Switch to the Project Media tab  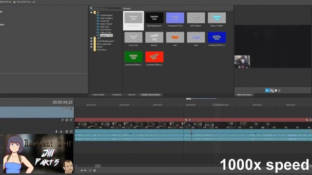(x=98, y=95)
